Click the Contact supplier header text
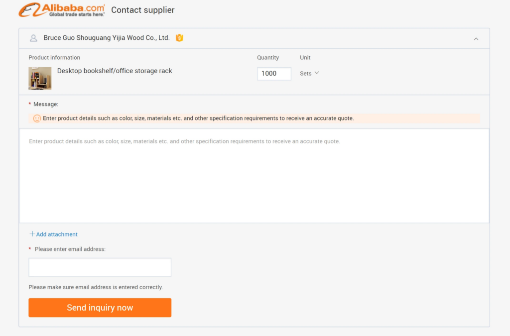The width and height of the screenshot is (510, 336). click(x=142, y=10)
